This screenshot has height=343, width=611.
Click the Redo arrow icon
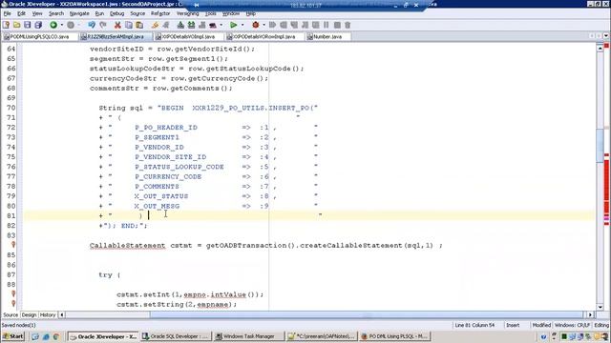[103, 25]
